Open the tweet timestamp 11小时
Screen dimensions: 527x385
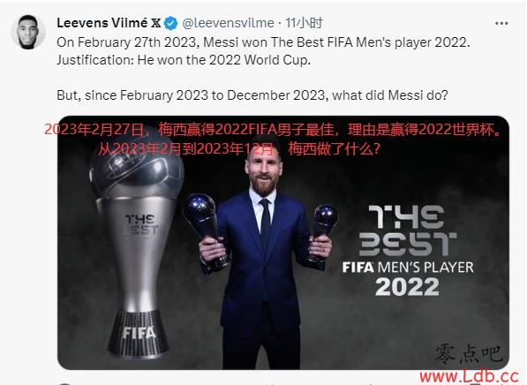tap(304, 23)
